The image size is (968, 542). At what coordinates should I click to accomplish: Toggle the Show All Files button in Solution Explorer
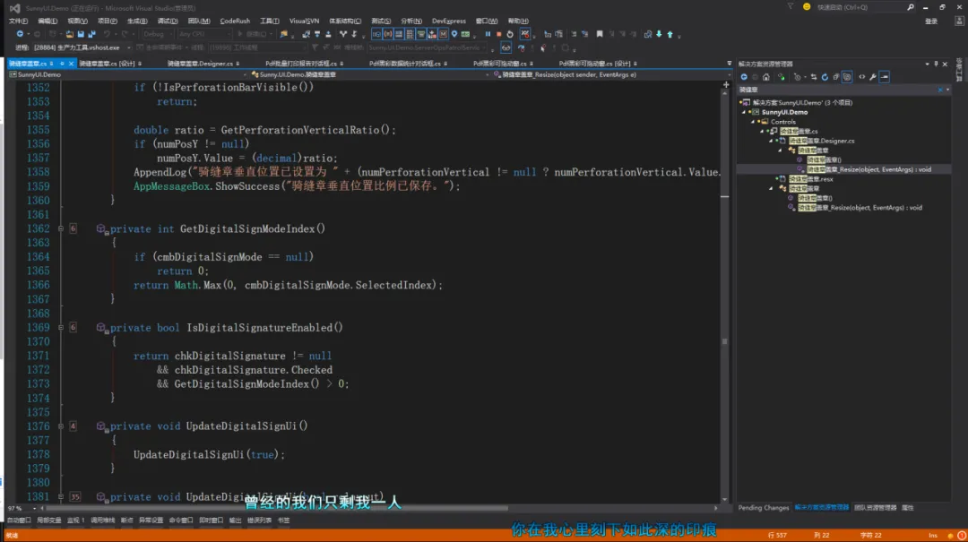tap(847, 77)
